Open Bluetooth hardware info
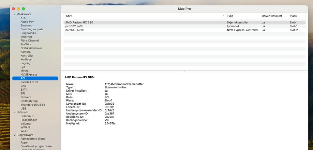 pos(27,25)
